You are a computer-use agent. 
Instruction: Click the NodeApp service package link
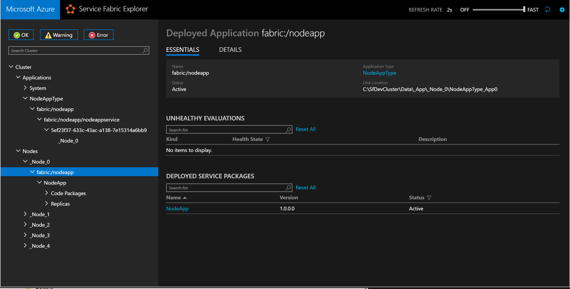tap(177, 208)
